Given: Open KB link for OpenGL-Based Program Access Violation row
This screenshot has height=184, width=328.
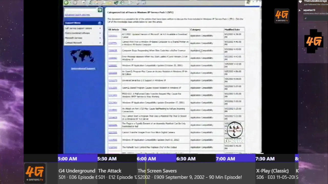Looking at the screenshot, I should (113, 88).
